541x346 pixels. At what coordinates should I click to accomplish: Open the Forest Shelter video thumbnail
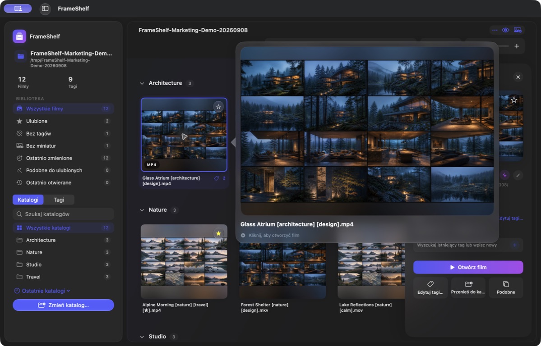(x=282, y=270)
